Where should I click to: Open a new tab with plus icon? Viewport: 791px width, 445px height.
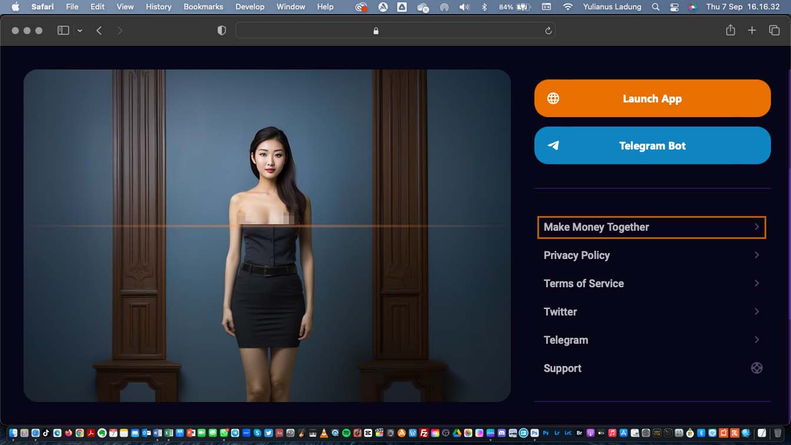click(752, 31)
